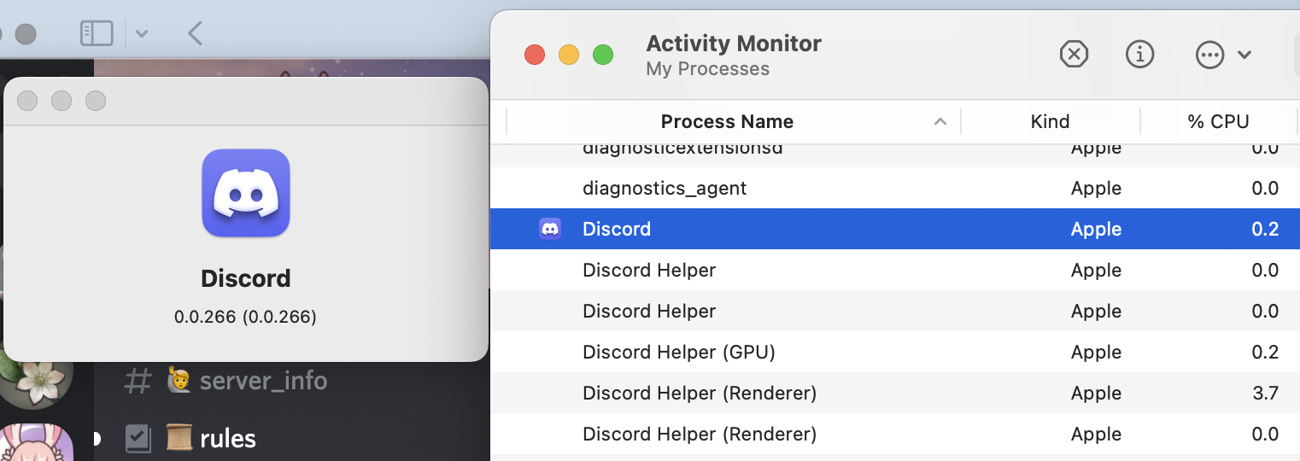Toggle the sidebar icon in the background window toolbar
This screenshot has height=461, width=1300.
97,33
